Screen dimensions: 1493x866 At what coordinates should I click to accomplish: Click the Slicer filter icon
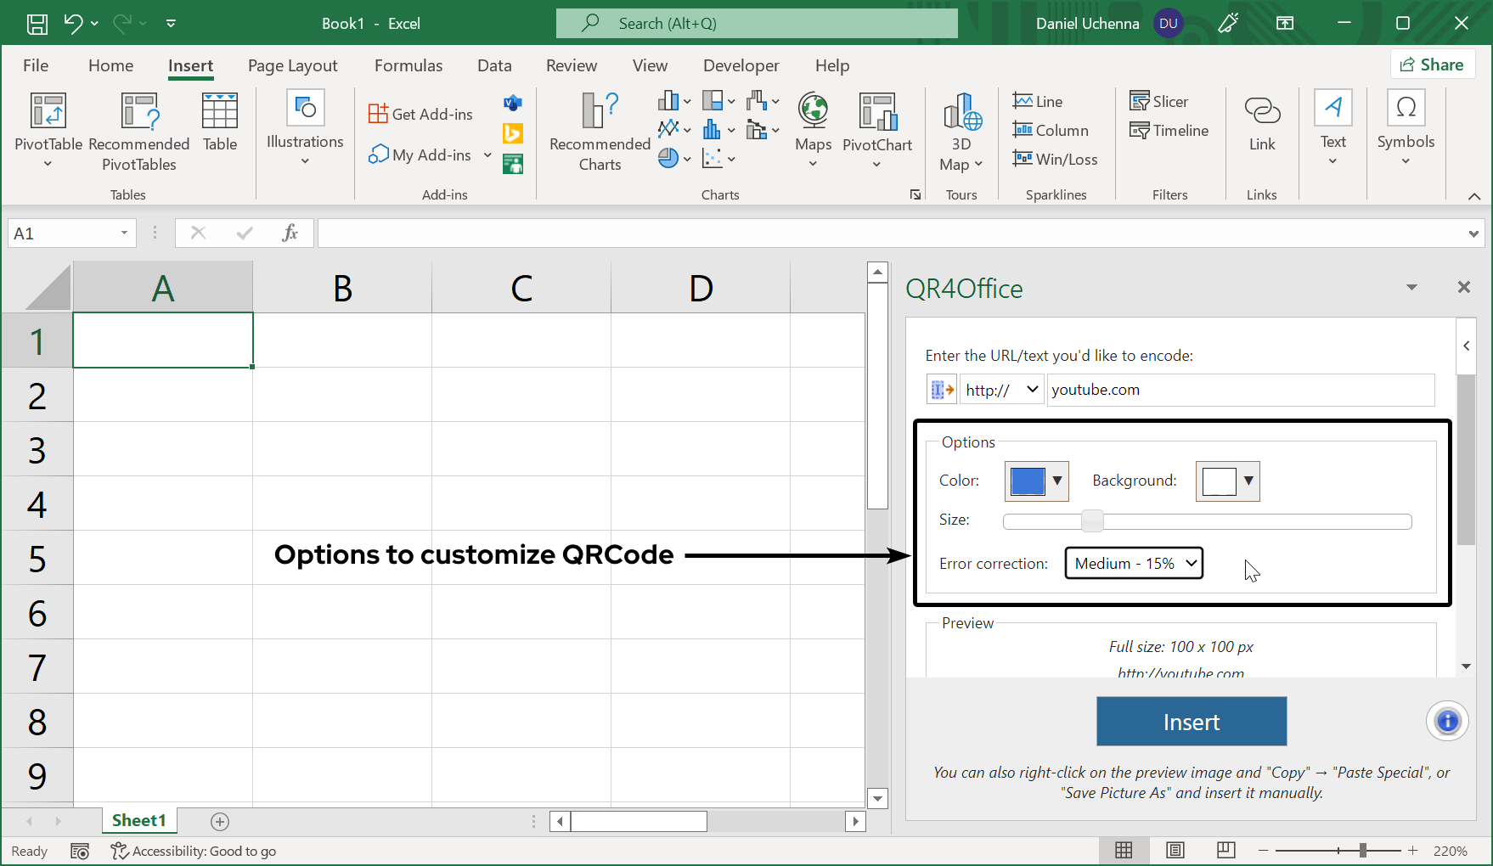(1158, 102)
